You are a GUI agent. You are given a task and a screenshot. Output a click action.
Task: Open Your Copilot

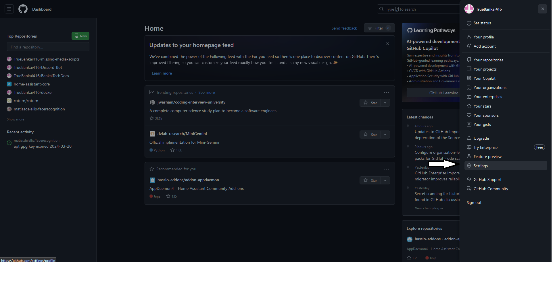click(506, 78)
